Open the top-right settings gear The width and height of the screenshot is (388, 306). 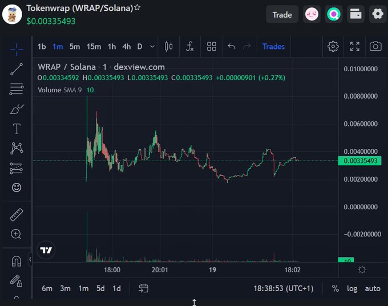click(378, 14)
